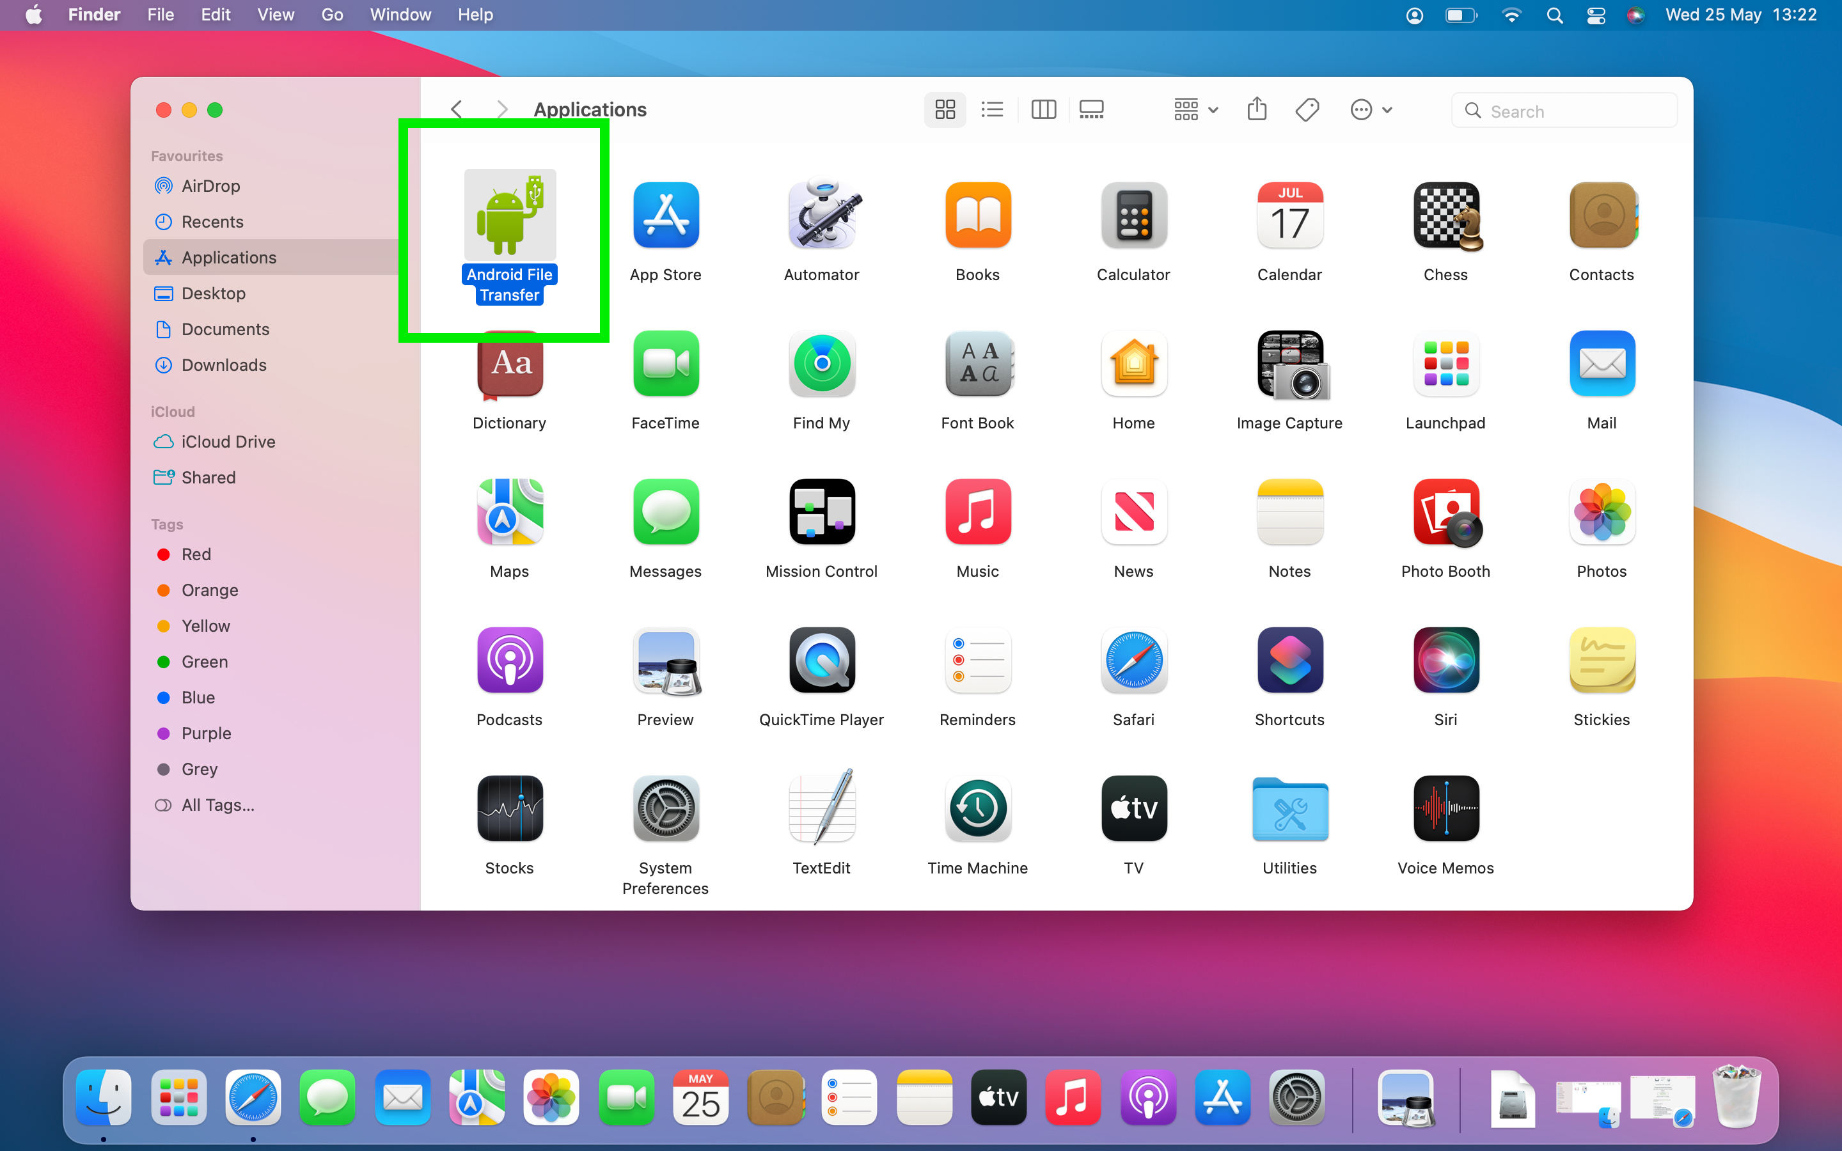1842x1151 pixels.
Task: Select the Shortcuts app icon
Action: (1290, 661)
